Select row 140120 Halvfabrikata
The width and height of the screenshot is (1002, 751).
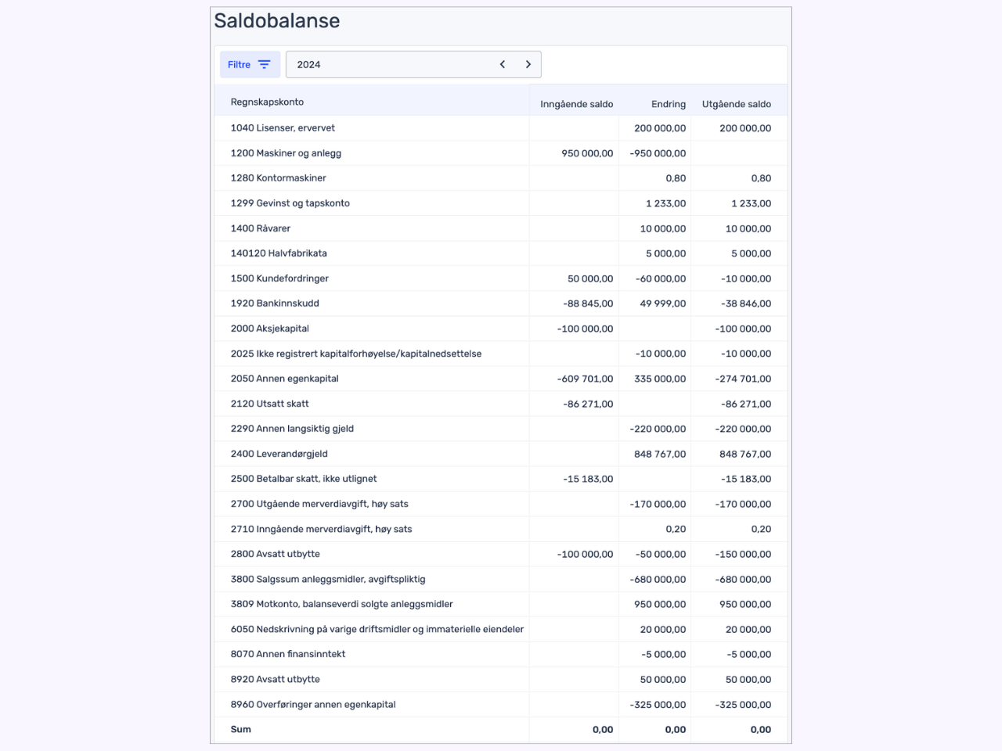(501, 253)
